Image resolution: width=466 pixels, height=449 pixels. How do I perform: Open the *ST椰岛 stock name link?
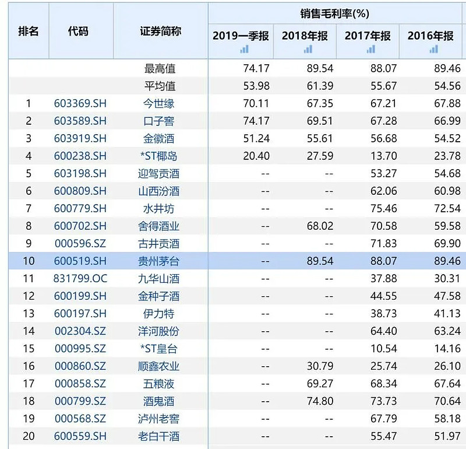pyautogui.click(x=158, y=156)
